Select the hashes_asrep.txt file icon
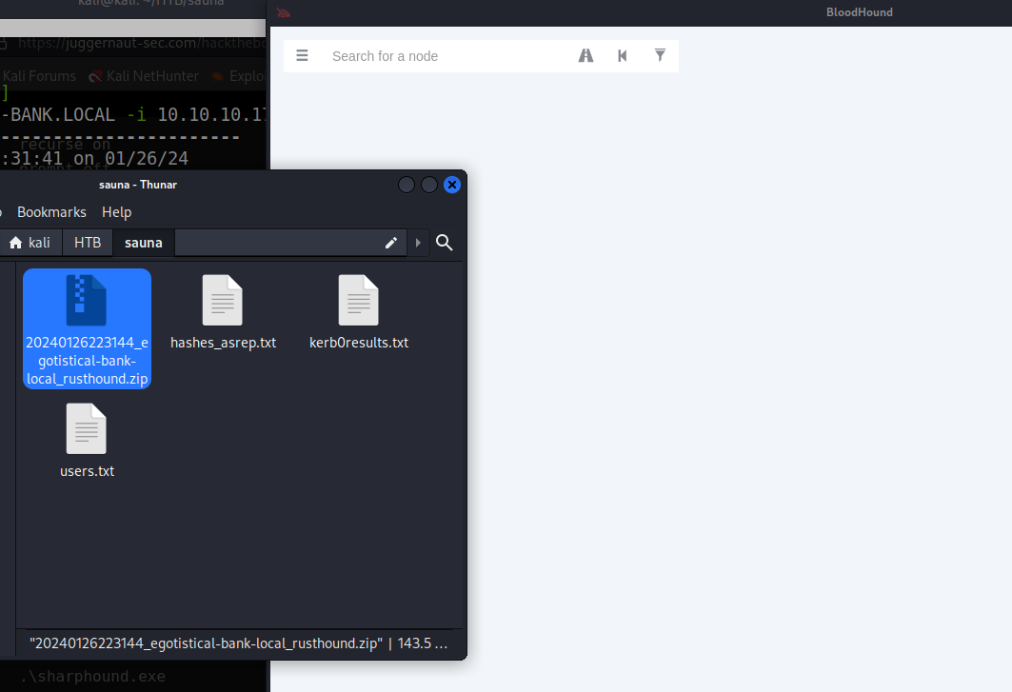1012x692 pixels. coord(223,300)
